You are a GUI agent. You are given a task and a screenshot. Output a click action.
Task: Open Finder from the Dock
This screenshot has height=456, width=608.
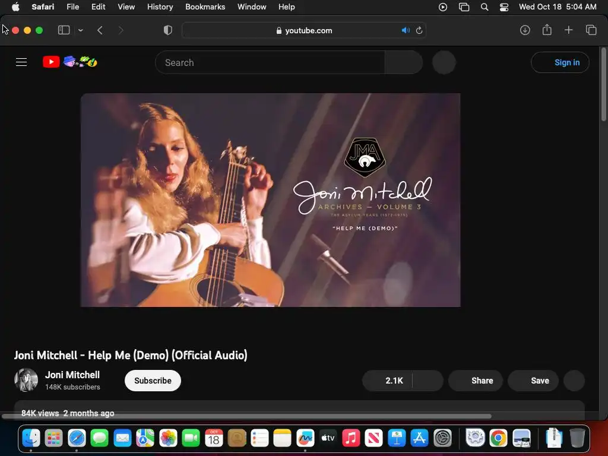pyautogui.click(x=31, y=439)
